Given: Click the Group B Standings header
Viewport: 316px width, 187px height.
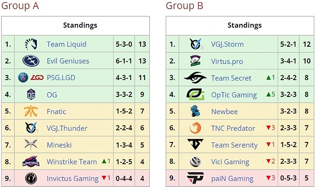Looking at the screenshot, I should pos(245,25).
